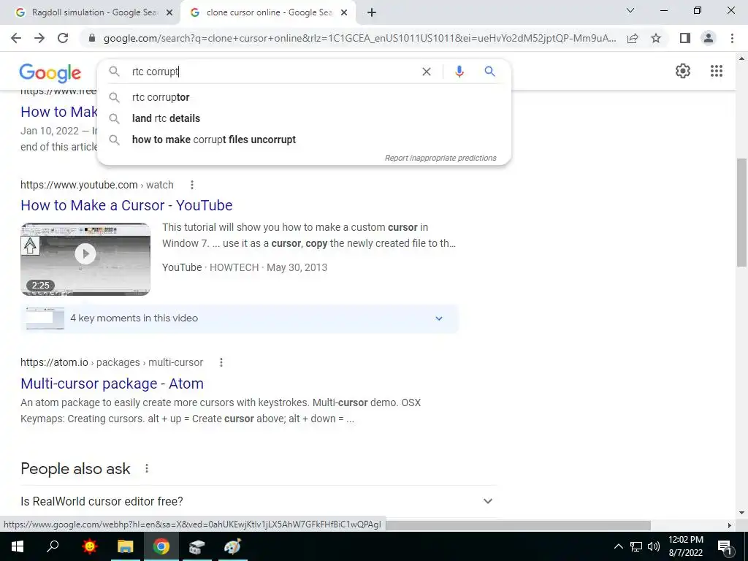Open options for the atom.io result
748x561 pixels.
(221, 362)
